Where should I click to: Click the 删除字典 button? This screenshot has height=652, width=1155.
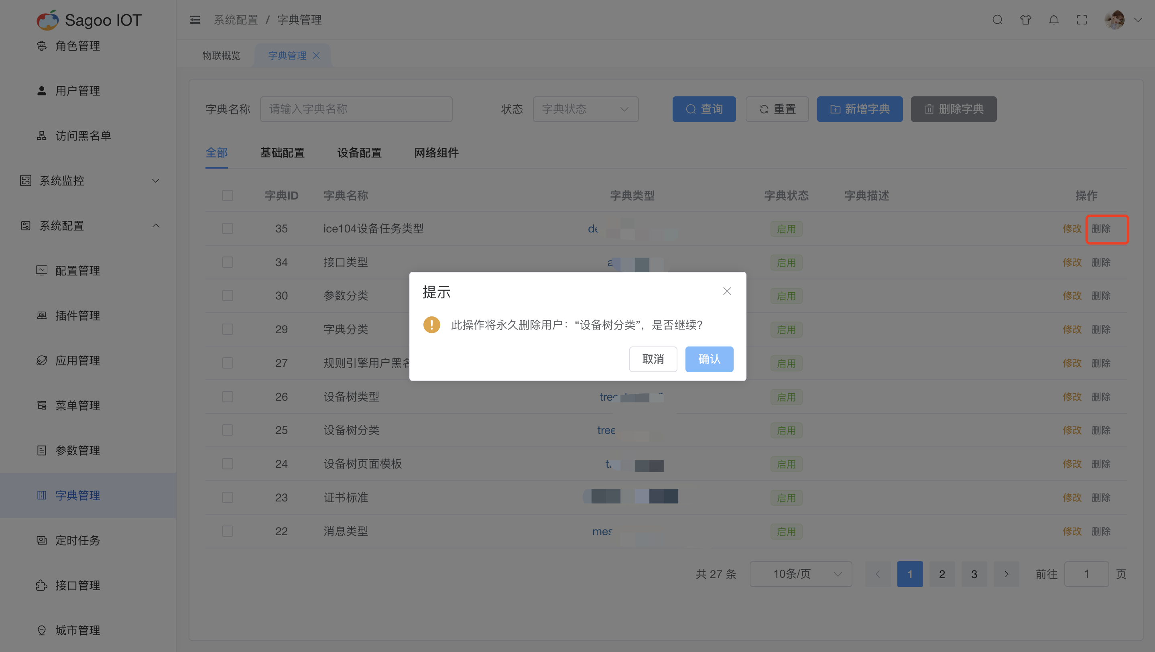pyautogui.click(x=954, y=109)
